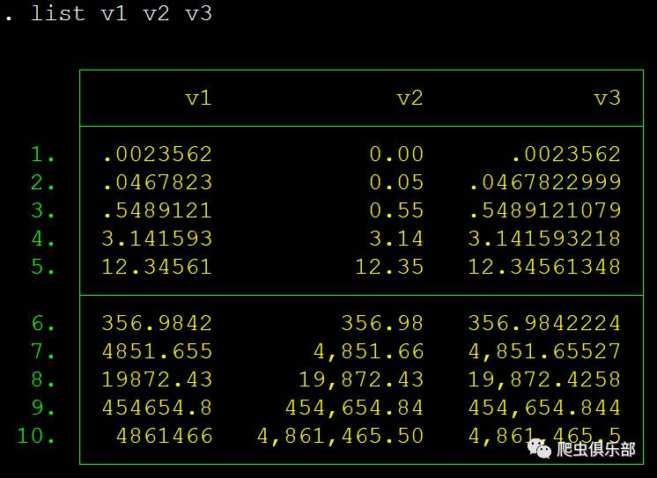The width and height of the screenshot is (657, 478).
Task: Select v2 value 4,861,465.50
Action: 340,436
